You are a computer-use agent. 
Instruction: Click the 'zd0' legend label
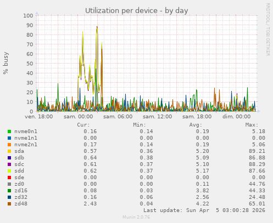(x=19, y=184)
